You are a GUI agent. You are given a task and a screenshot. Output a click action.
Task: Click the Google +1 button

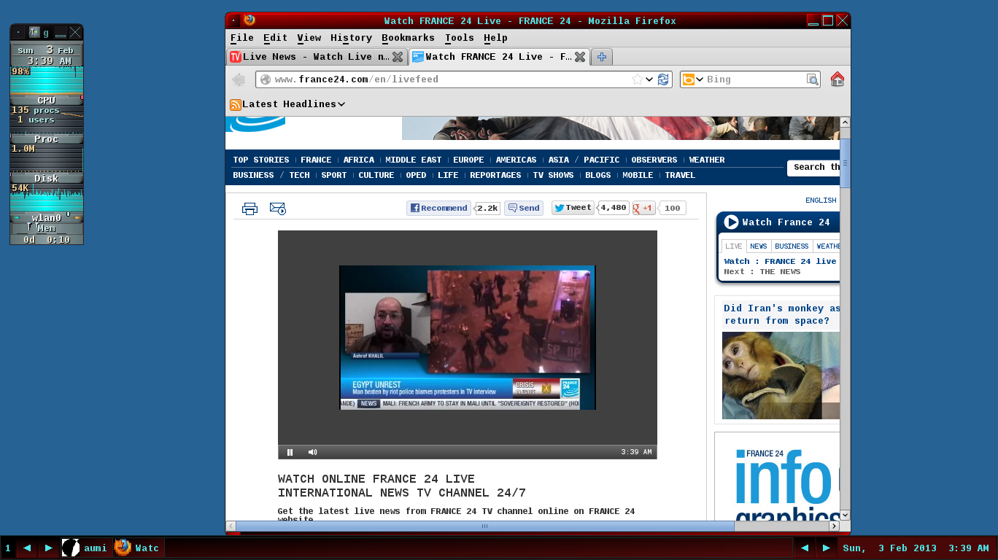643,209
